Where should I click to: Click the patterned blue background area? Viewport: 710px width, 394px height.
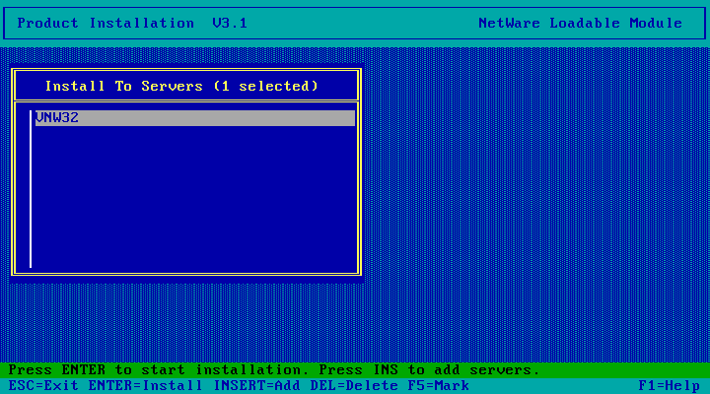coord(534,204)
